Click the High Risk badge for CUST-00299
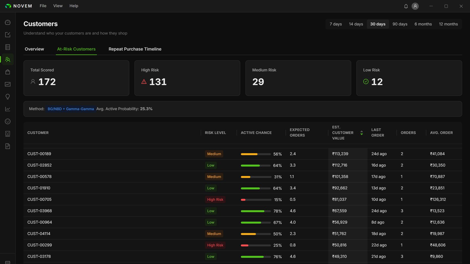Screen dimensions: 470x264 (215, 245)
